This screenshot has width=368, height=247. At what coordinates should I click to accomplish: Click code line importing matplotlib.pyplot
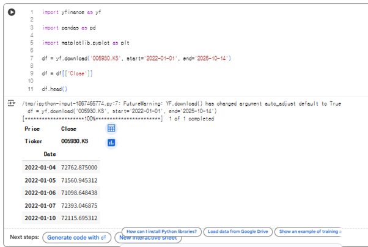[x=86, y=43]
